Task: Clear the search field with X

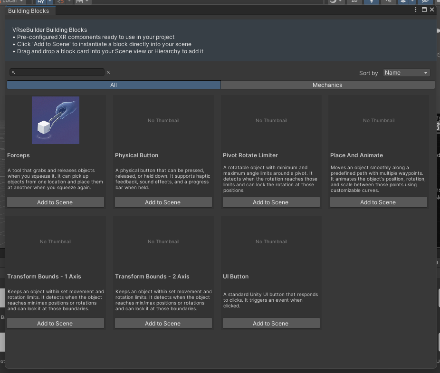Action: coord(108,72)
